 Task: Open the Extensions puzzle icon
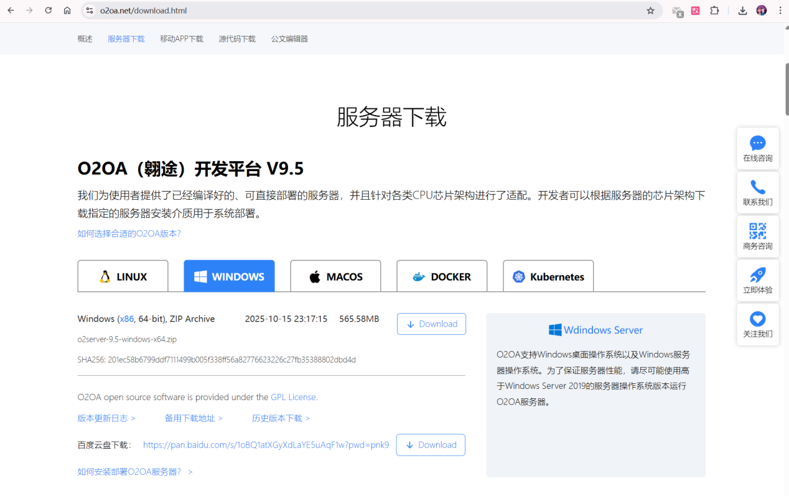point(714,11)
